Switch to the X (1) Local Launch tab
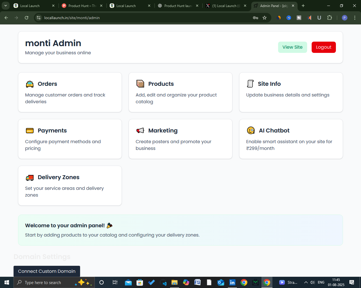361x288 pixels. tap(226, 6)
